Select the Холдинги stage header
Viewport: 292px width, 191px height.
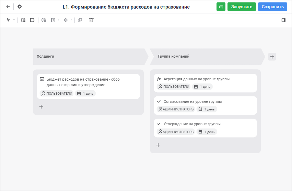tap(91, 57)
